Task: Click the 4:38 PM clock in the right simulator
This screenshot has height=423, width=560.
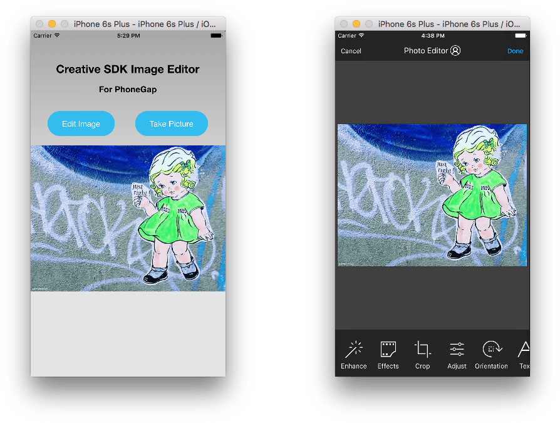Action: pos(433,36)
